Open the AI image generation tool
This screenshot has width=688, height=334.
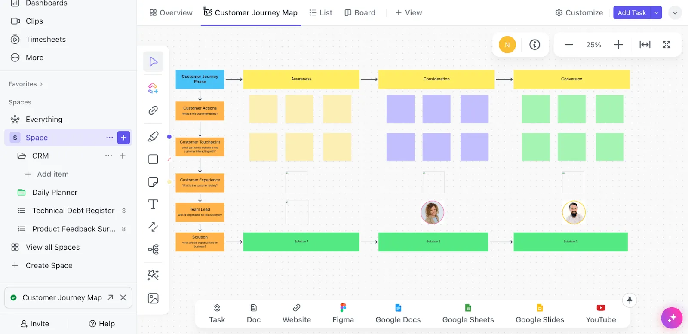[x=153, y=275]
